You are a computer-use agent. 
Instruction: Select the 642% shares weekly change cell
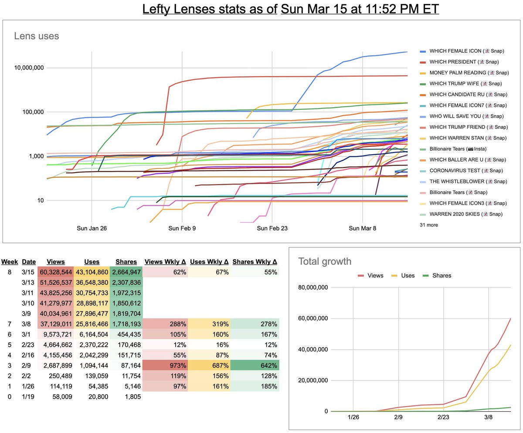[255, 365]
